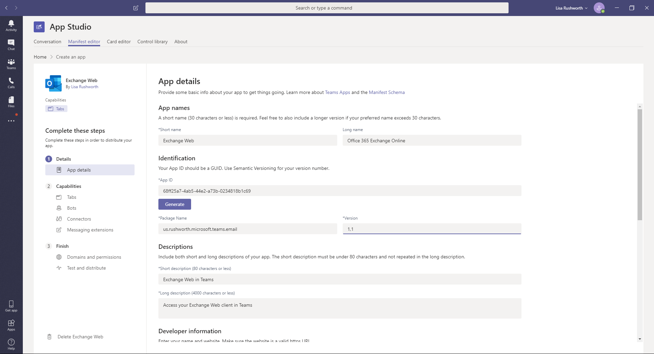Image resolution: width=654 pixels, height=354 pixels.
Task: Click Get app in the sidebar
Action: coord(11,306)
